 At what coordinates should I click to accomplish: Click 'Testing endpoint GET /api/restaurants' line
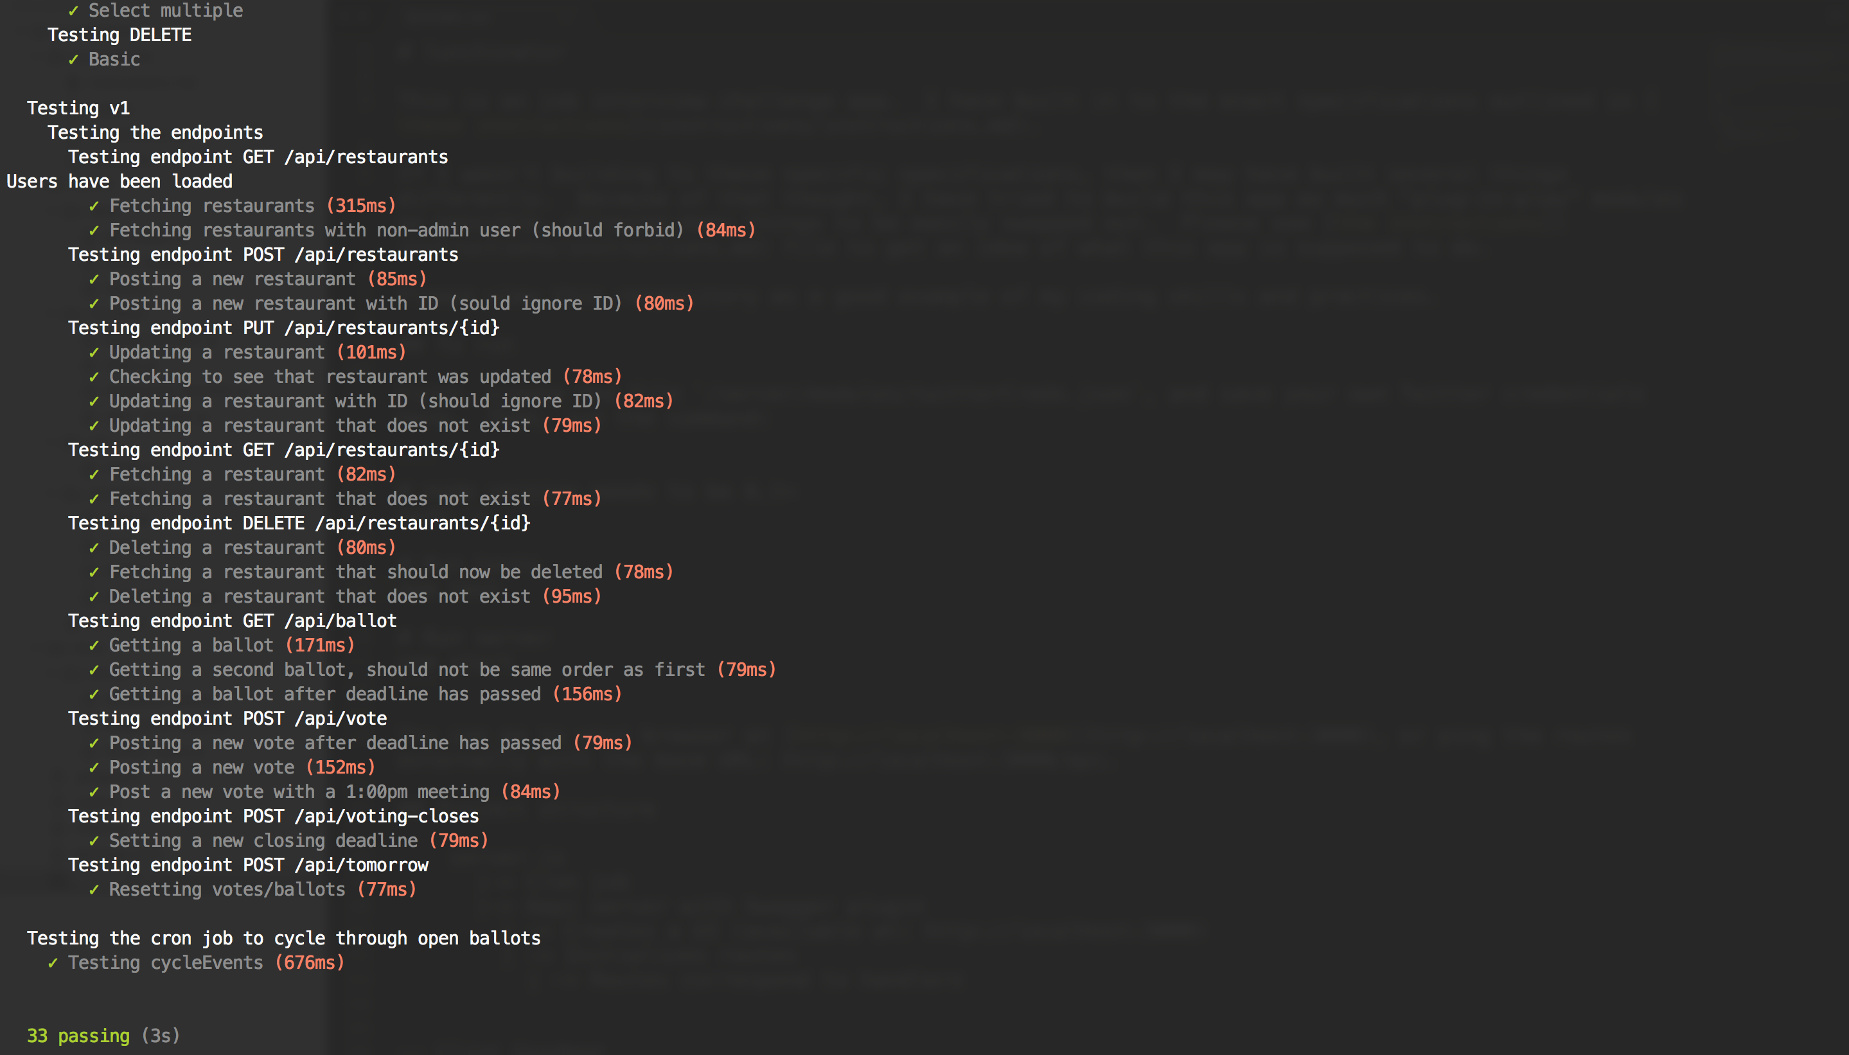(259, 157)
